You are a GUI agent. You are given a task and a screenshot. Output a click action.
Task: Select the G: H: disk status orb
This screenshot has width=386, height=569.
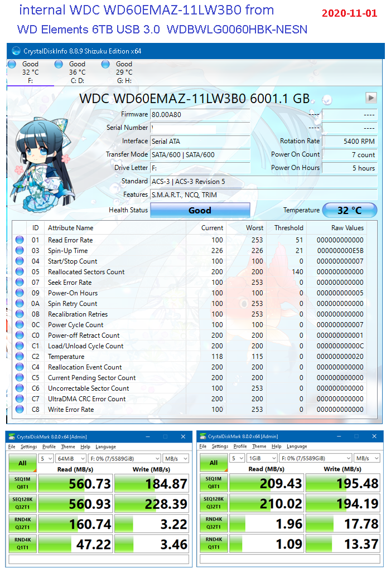click(x=105, y=64)
